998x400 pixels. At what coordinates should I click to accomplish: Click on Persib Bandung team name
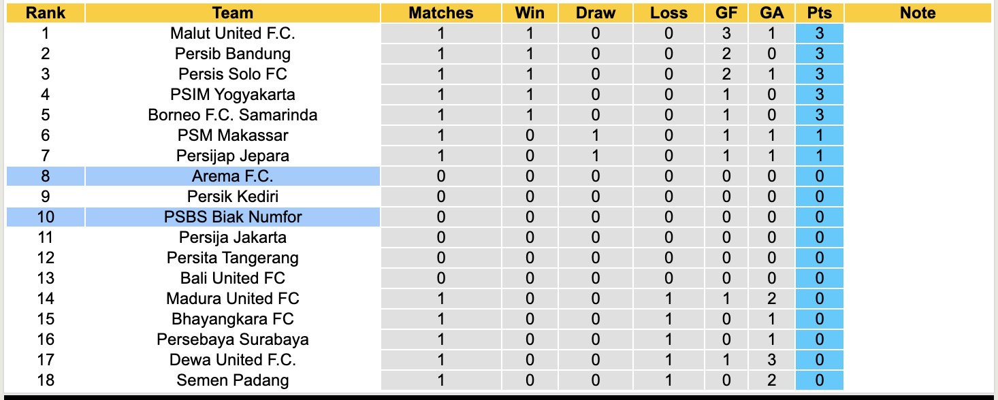pyautogui.click(x=232, y=54)
